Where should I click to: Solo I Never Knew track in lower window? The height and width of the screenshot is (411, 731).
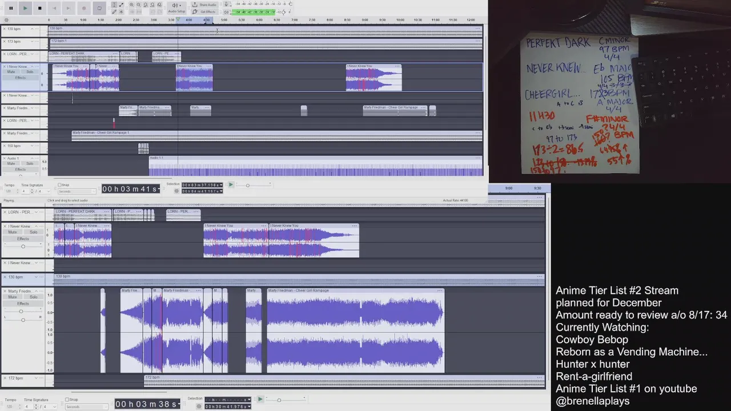point(34,232)
